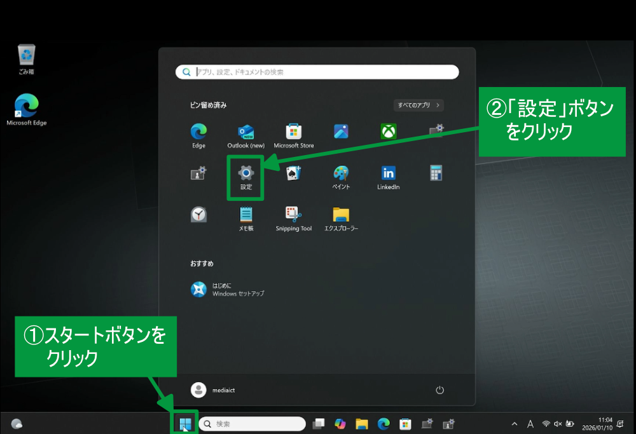Launch the Solitaire cards app
Screen dimensions: 636x434
(293, 173)
